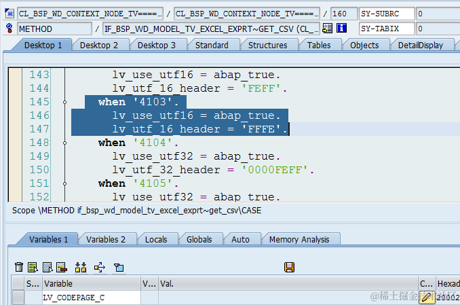Click the save icon above the Val. column

[289, 268]
